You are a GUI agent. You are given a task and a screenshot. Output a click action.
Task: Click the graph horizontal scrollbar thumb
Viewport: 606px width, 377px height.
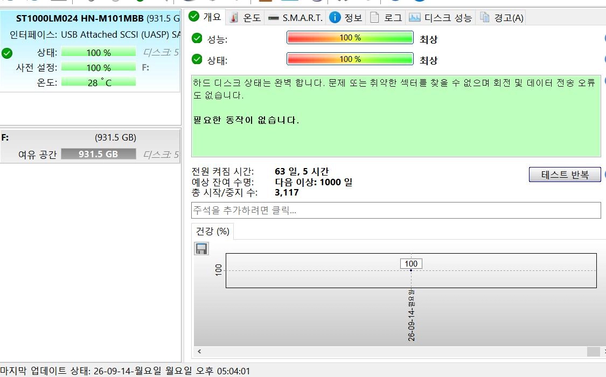pos(593,352)
